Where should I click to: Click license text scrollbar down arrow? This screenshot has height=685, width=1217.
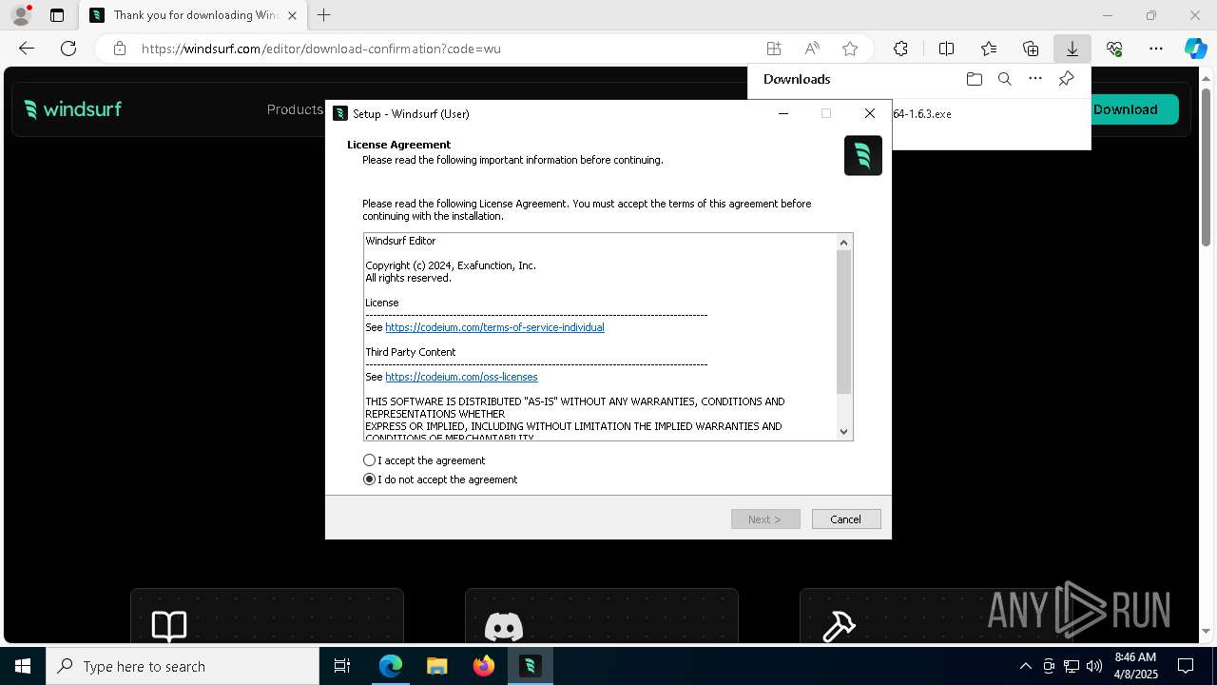tap(843, 432)
